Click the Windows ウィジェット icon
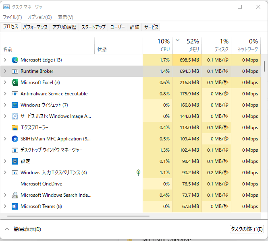The width and height of the screenshot is (268, 241). pyautogui.click(x=15, y=105)
